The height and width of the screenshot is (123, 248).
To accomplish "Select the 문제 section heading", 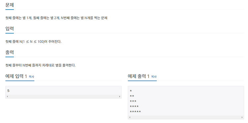I will (x=10, y=5).
